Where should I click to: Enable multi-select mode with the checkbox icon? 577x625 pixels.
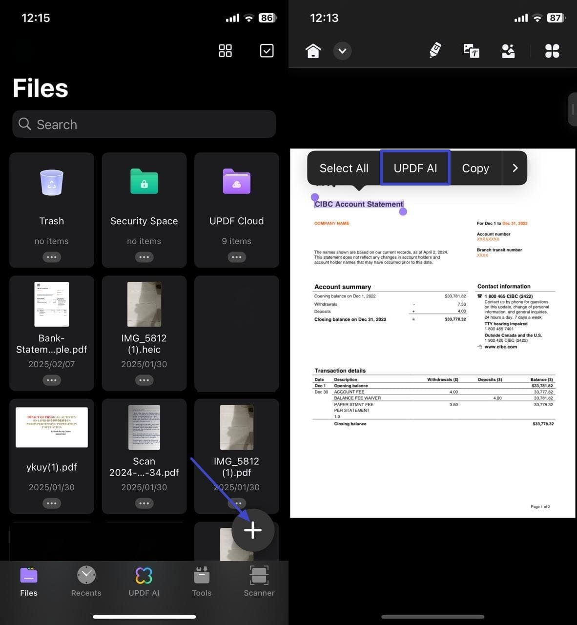(267, 50)
